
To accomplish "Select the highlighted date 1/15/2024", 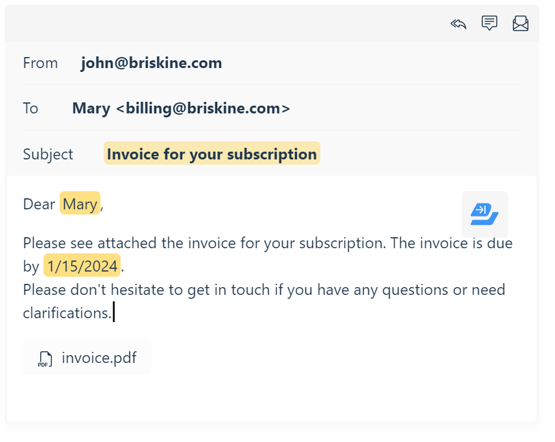I will point(82,266).
